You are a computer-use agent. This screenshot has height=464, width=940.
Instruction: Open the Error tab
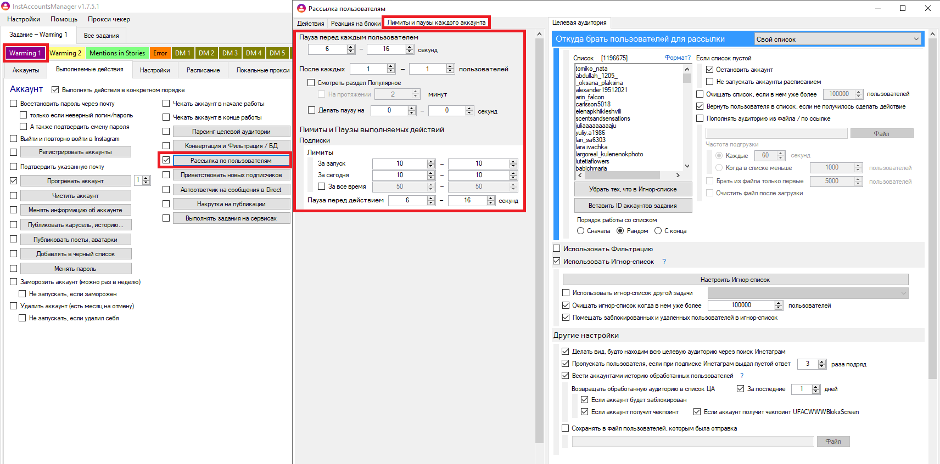(x=160, y=53)
